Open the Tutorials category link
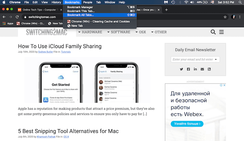Viewport: 244px width, 141px height. [x=66, y=52]
